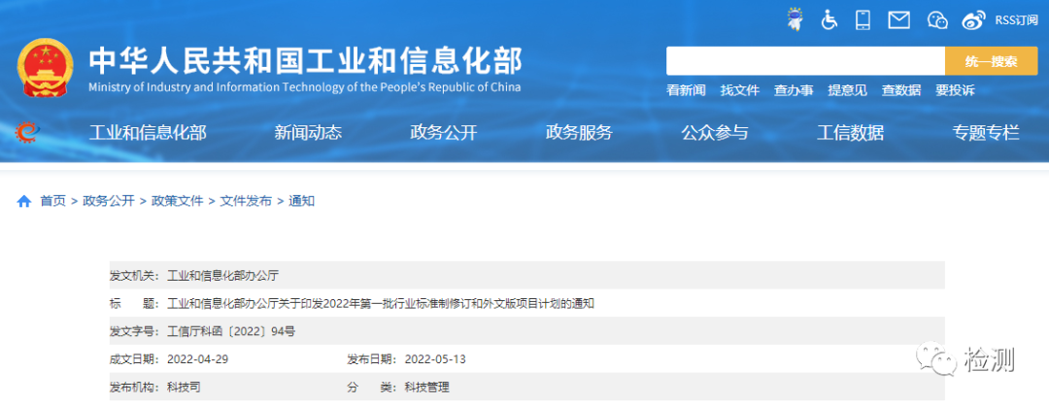Viewport: 1049px width, 406px height.
Task: Click the publish date 2022-05-13
Action: pos(435,359)
